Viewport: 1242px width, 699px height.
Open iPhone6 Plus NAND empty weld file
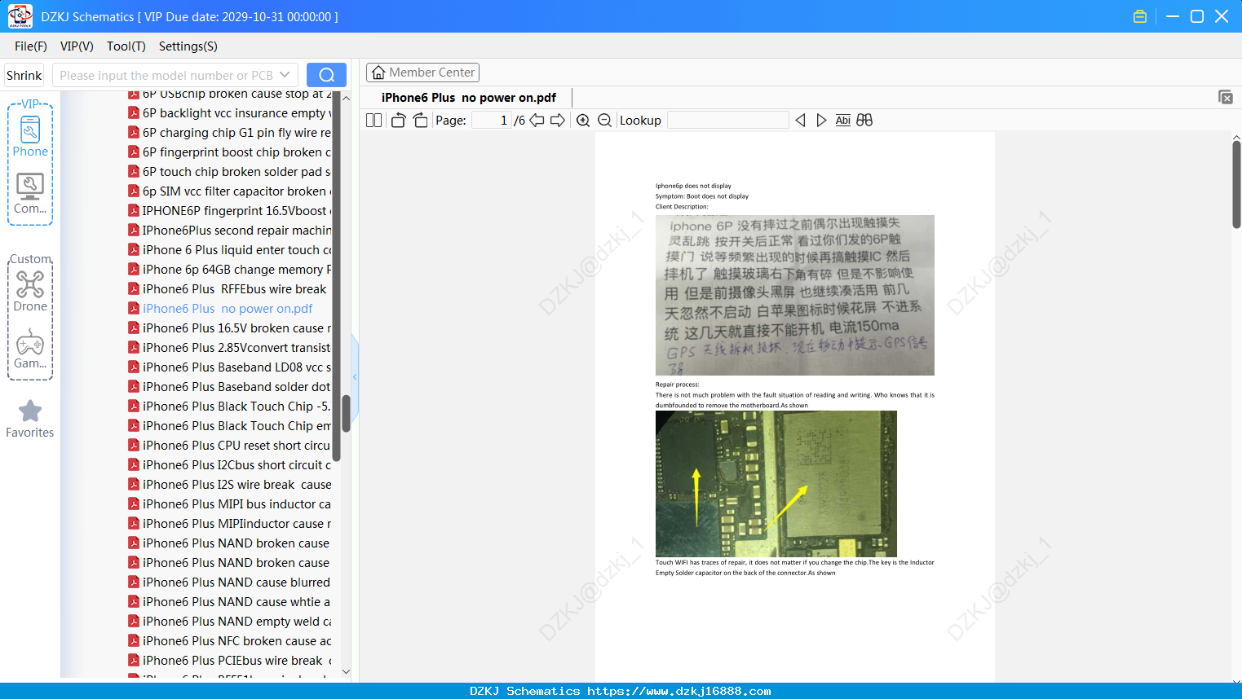(x=236, y=622)
